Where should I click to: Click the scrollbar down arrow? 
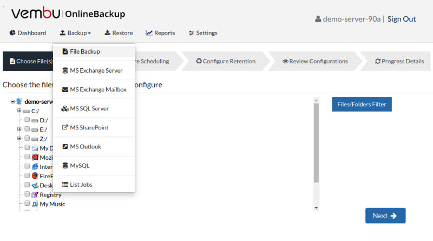(316, 208)
